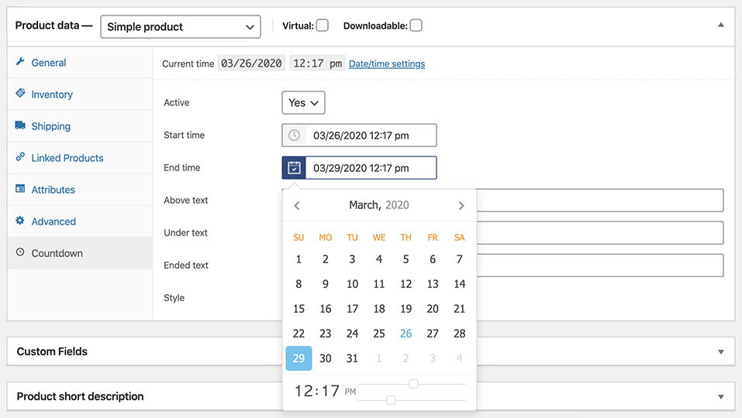Screen dimensions: 742x418
Task: Click the clock icon beside Start time
Action: 294,135
